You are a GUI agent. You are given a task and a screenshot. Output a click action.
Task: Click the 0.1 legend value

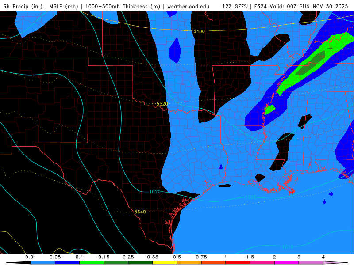click(79, 257)
